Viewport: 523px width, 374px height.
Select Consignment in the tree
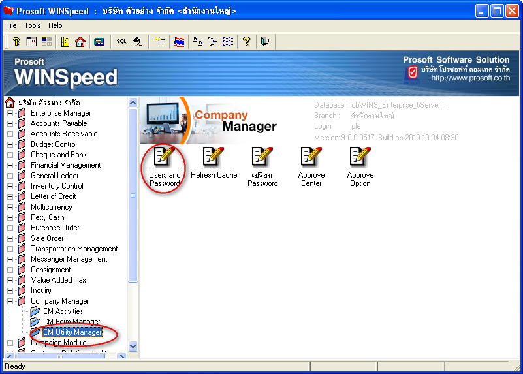point(51,270)
